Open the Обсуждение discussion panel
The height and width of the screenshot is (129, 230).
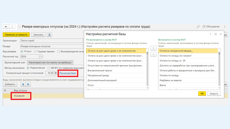click(x=211, y=27)
